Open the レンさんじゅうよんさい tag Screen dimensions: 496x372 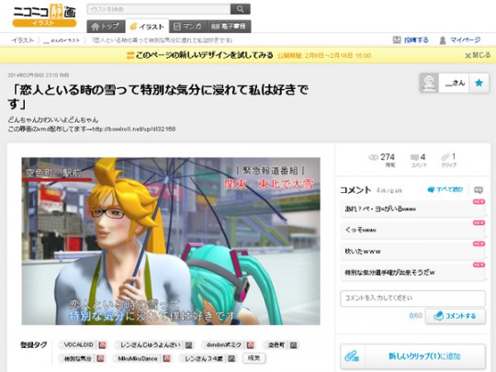coord(151,344)
